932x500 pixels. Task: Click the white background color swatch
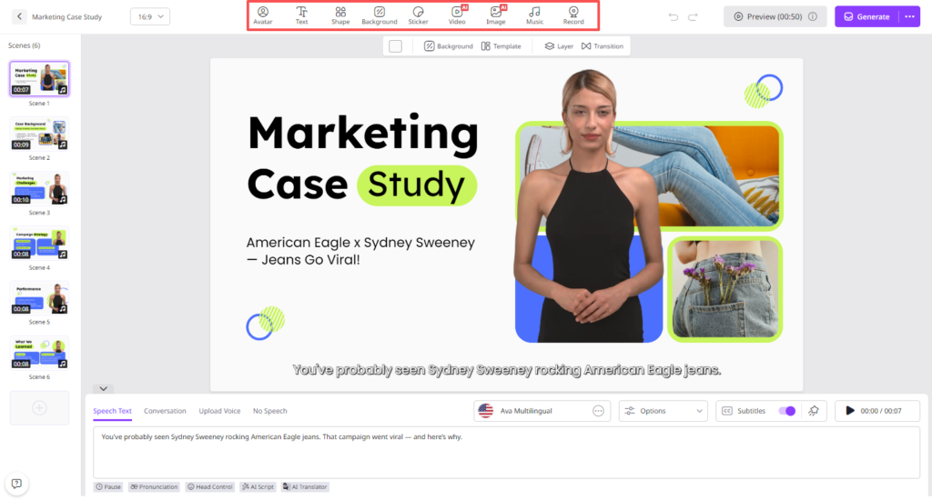395,46
